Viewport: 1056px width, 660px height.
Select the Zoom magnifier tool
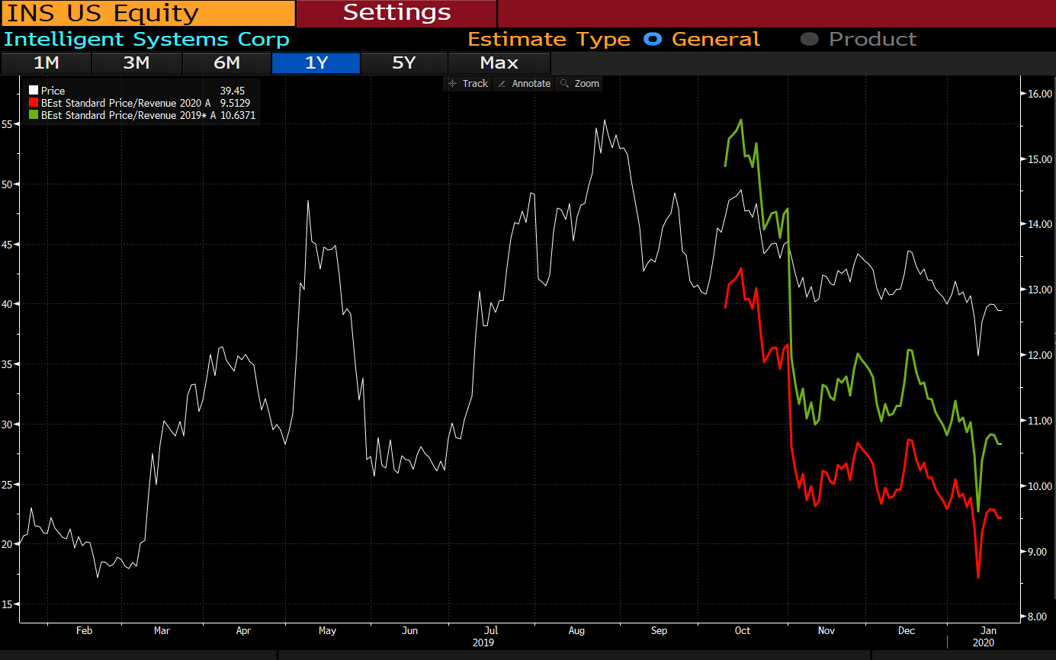pyautogui.click(x=564, y=84)
